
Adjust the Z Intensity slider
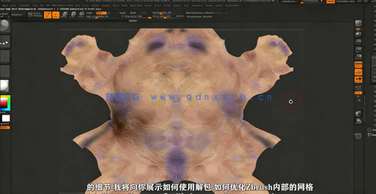pyautogui.click(x=137, y=16)
